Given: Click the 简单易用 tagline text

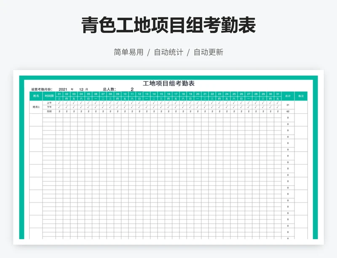Looking at the screenshot, I should (x=128, y=52).
